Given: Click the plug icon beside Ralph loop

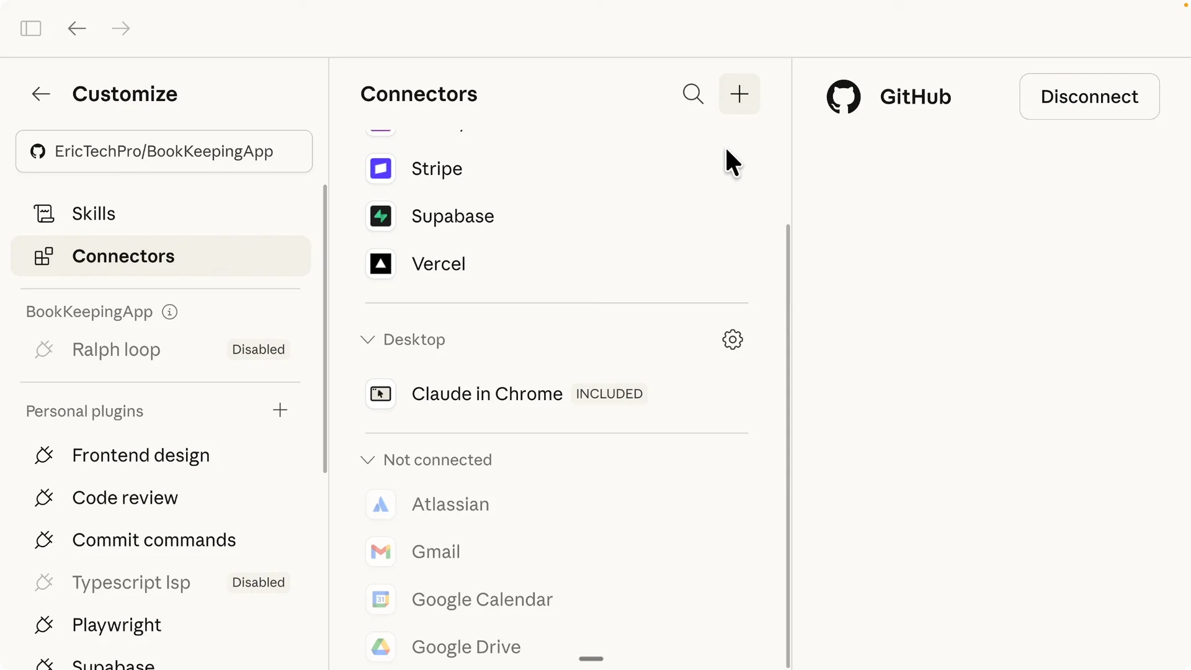Looking at the screenshot, I should pyautogui.click(x=44, y=350).
